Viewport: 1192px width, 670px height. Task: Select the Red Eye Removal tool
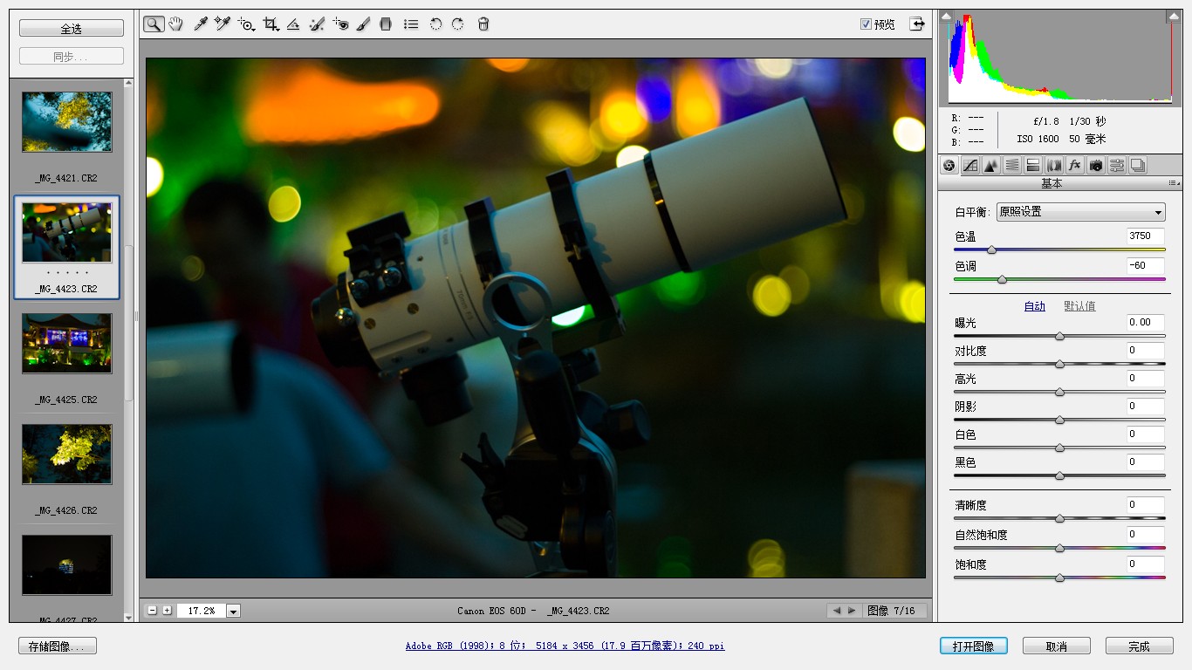click(340, 24)
